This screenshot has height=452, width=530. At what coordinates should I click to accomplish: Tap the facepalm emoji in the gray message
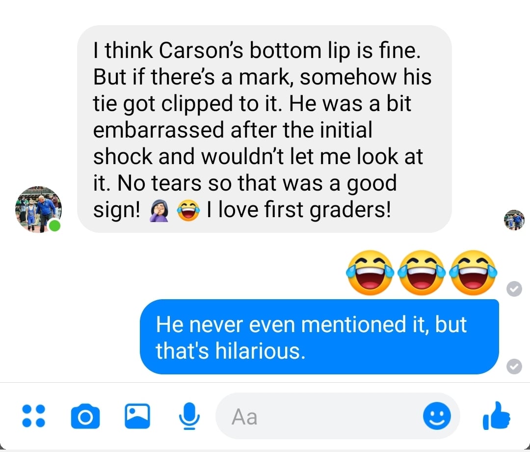[x=159, y=210]
